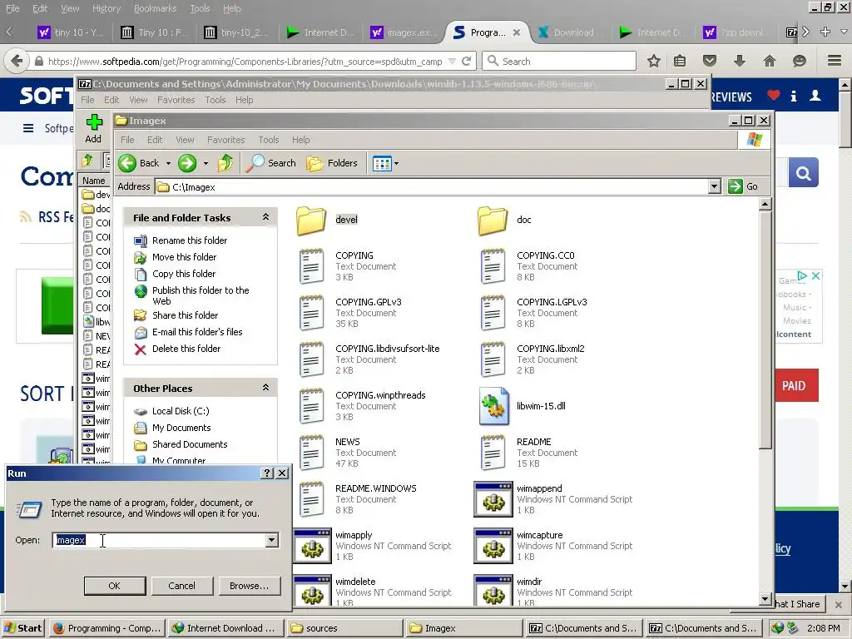
Task: Open the Address bar dropdown arrow
Action: tap(715, 187)
